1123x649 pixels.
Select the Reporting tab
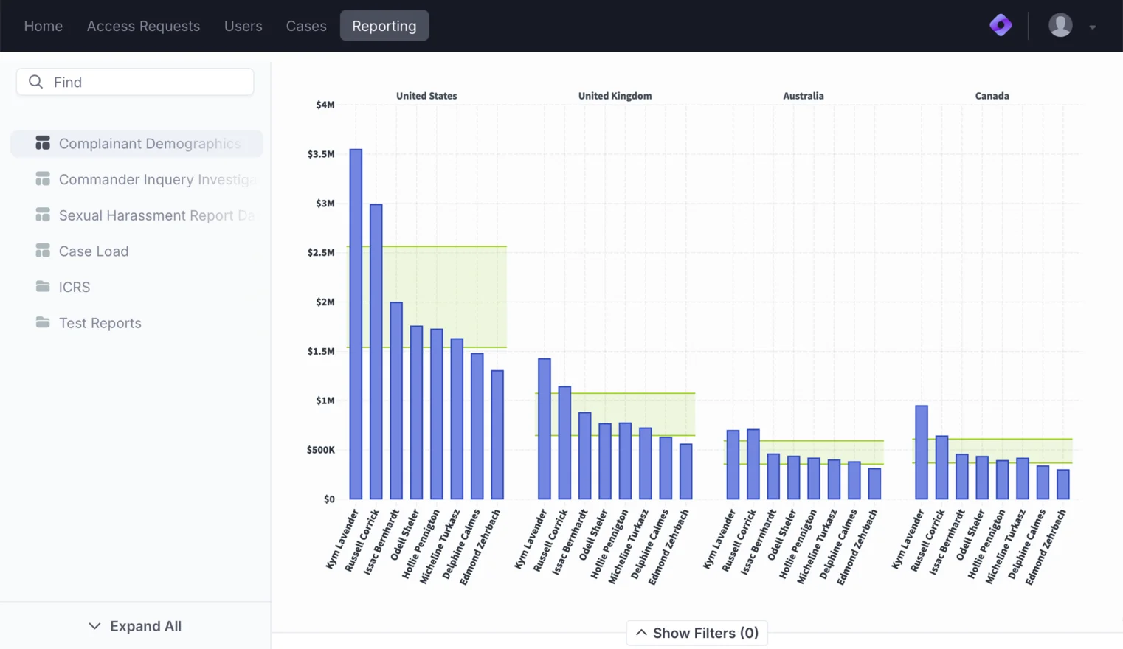tap(384, 26)
